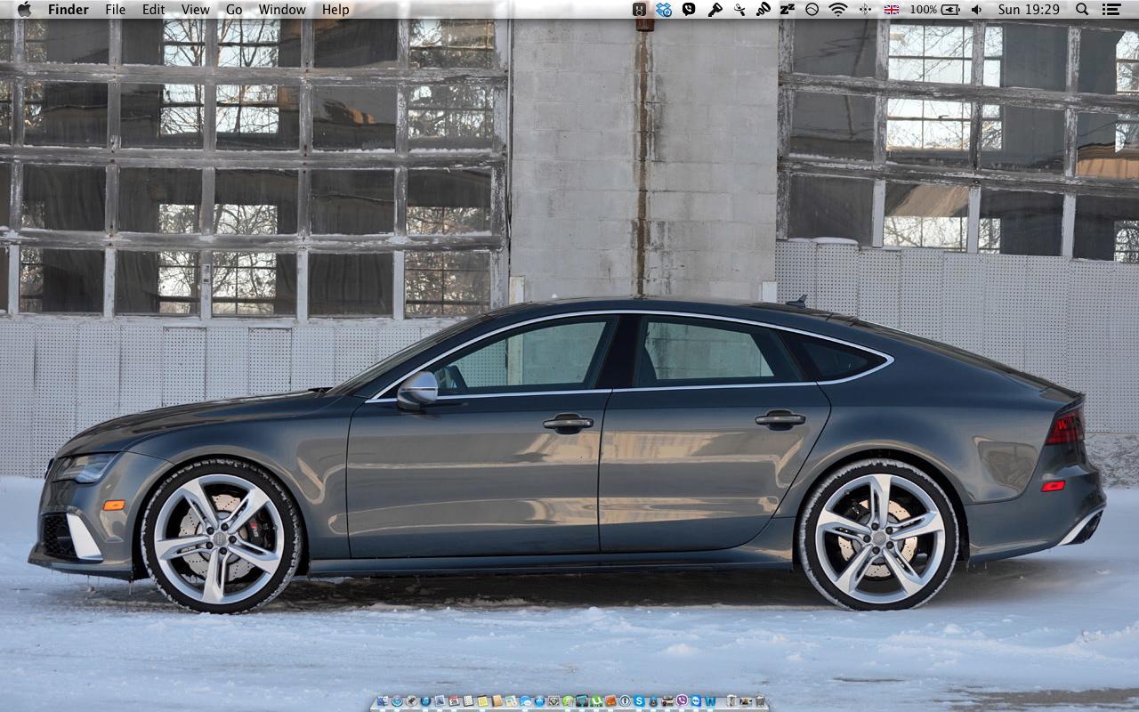Click the zZ sleep icon in menu bar
Viewport: 1139px width, 712px height.
[x=787, y=9]
